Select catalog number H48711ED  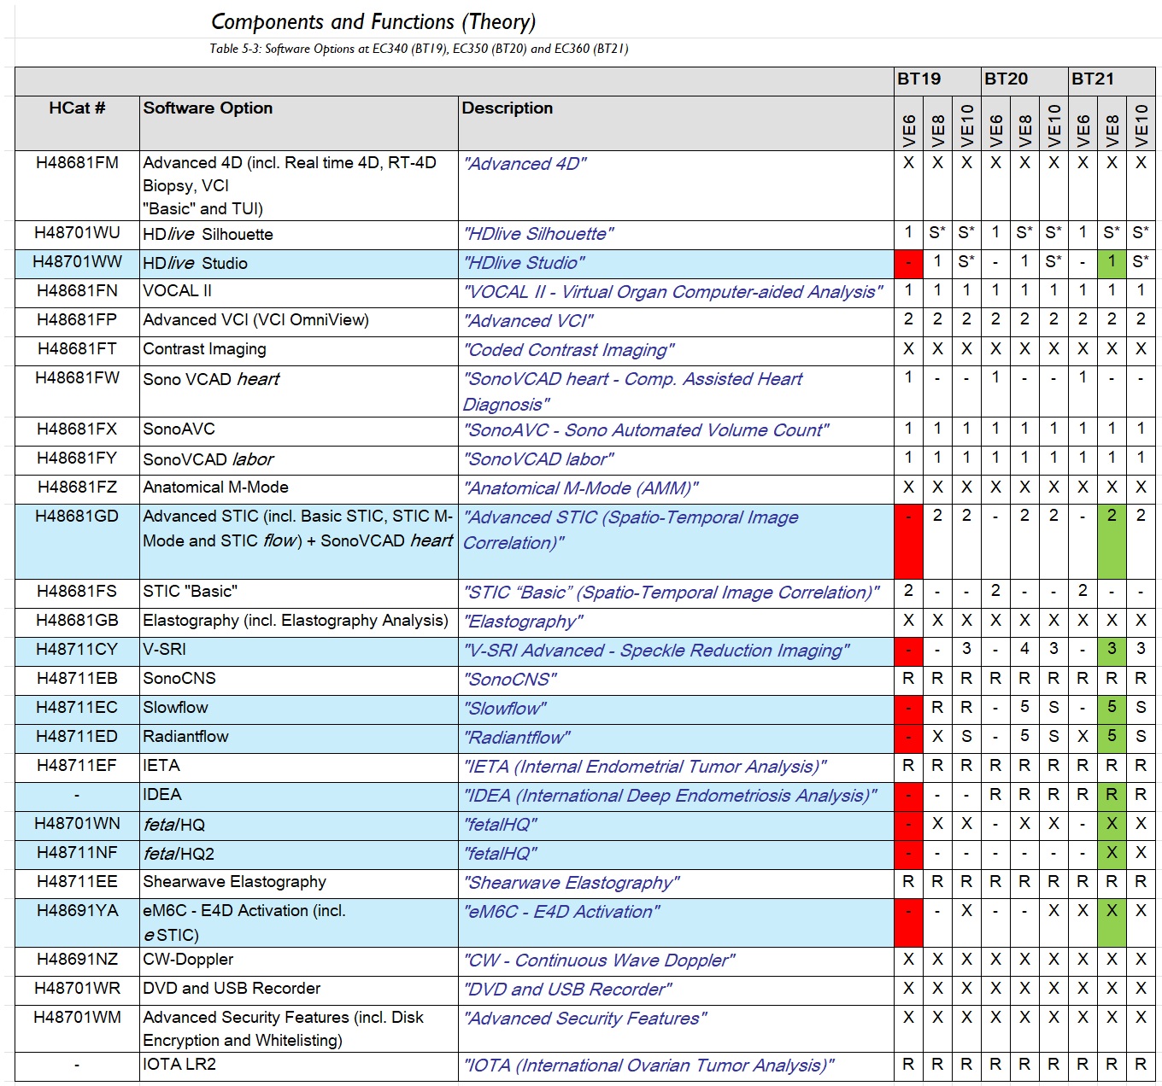pyautogui.click(x=77, y=737)
